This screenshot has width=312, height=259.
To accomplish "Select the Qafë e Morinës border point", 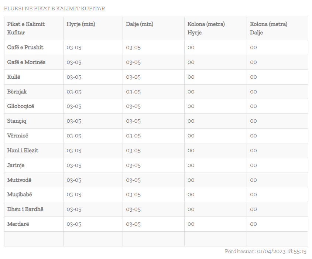I will (x=26, y=62).
